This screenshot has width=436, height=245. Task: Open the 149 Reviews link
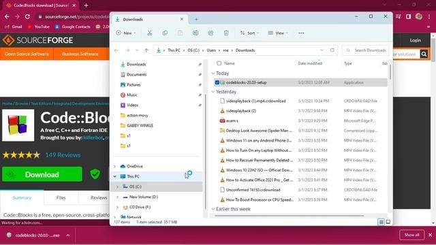point(63,155)
